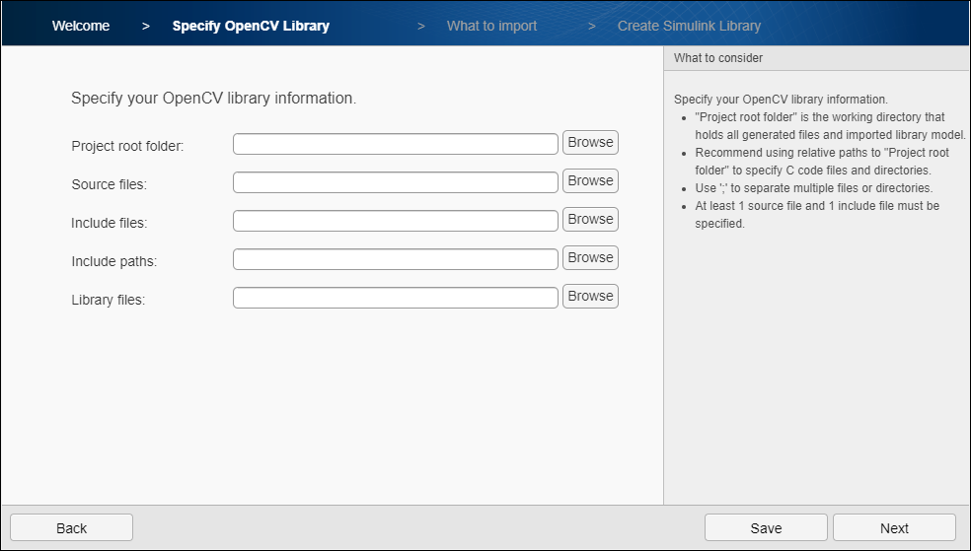This screenshot has width=971, height=551.
Task: Click the What to consider panel header
Action: coord(718,58)
